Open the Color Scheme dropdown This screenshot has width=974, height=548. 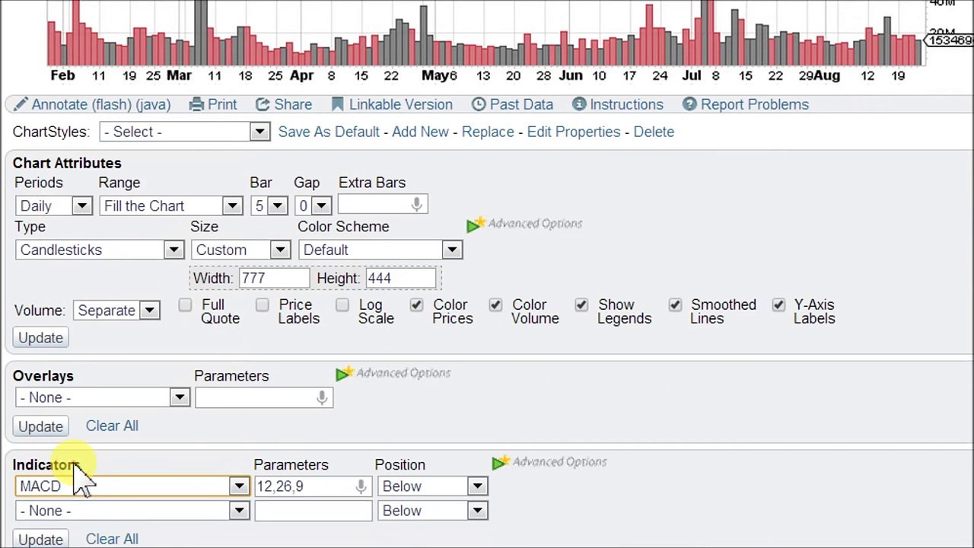(x=380, y=250)
